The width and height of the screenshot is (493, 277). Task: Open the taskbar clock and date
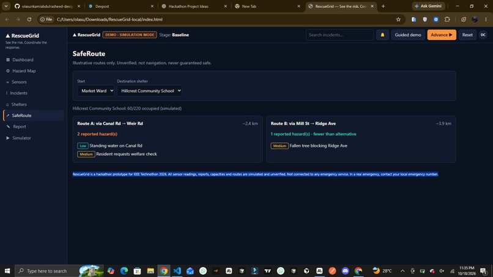pyautogui.click(x=467, y=271)
